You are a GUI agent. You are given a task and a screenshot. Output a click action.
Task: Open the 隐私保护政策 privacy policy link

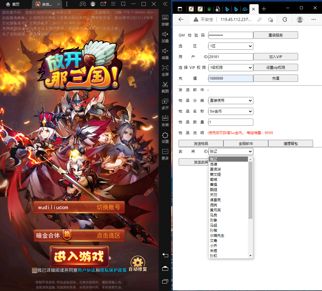(114, 270)
